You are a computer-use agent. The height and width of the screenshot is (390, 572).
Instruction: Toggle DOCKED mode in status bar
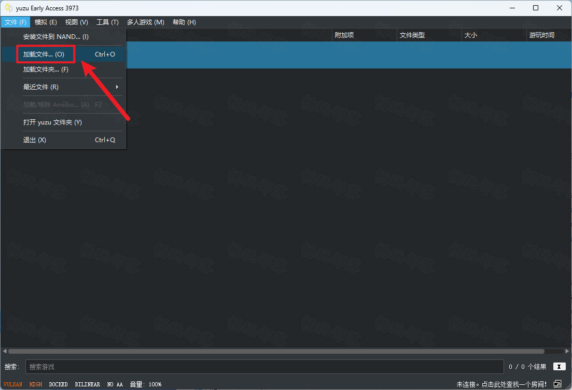(x=59, y=384)
